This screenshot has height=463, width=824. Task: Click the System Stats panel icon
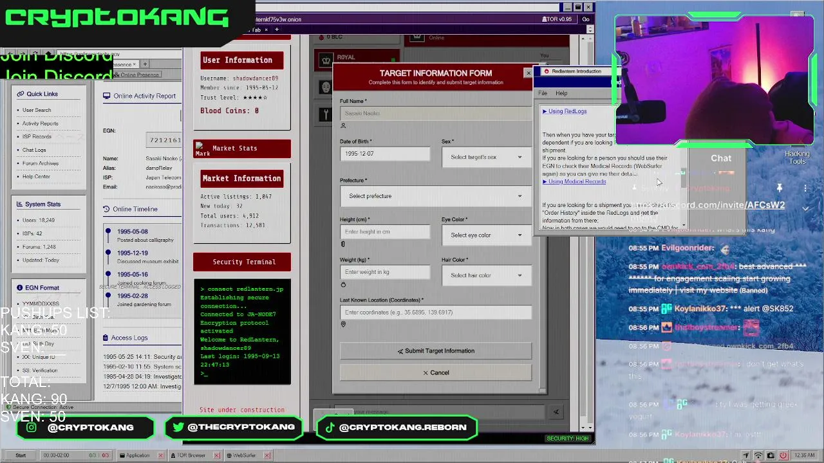(20, 204)
